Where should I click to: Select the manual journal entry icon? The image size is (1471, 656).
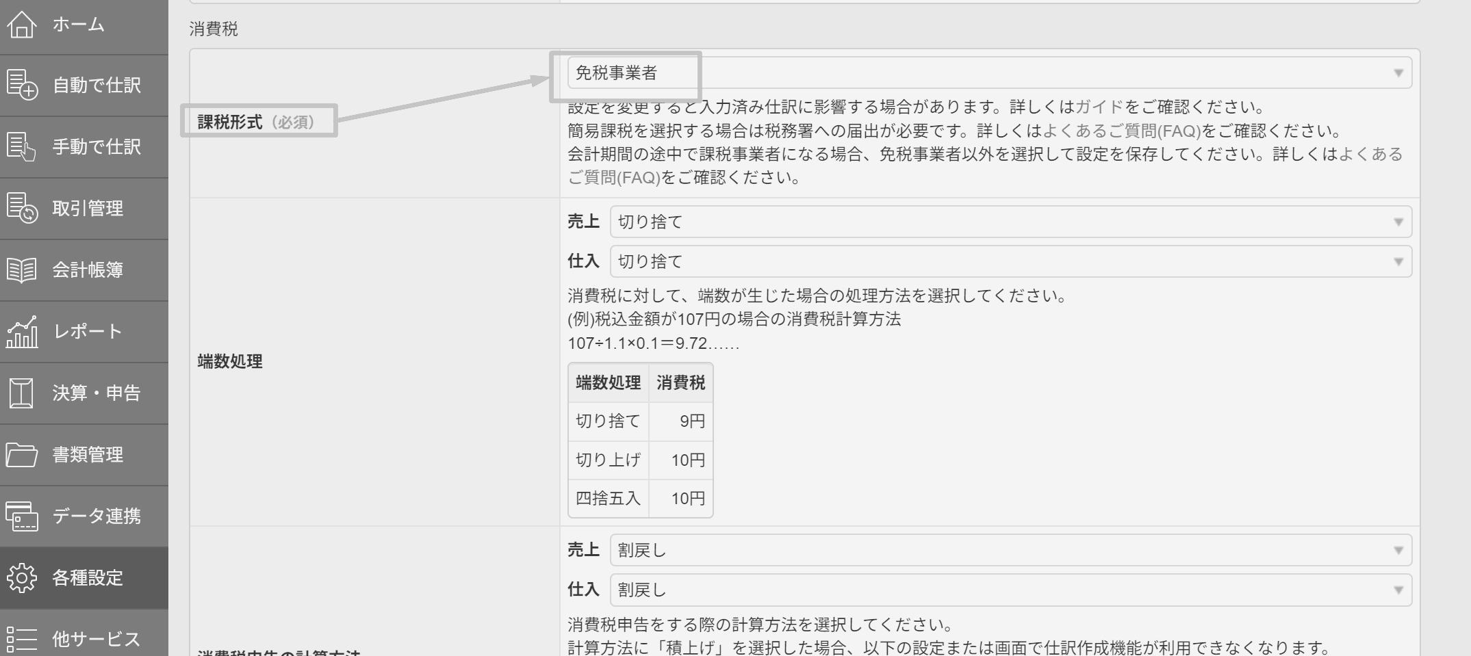21,147
